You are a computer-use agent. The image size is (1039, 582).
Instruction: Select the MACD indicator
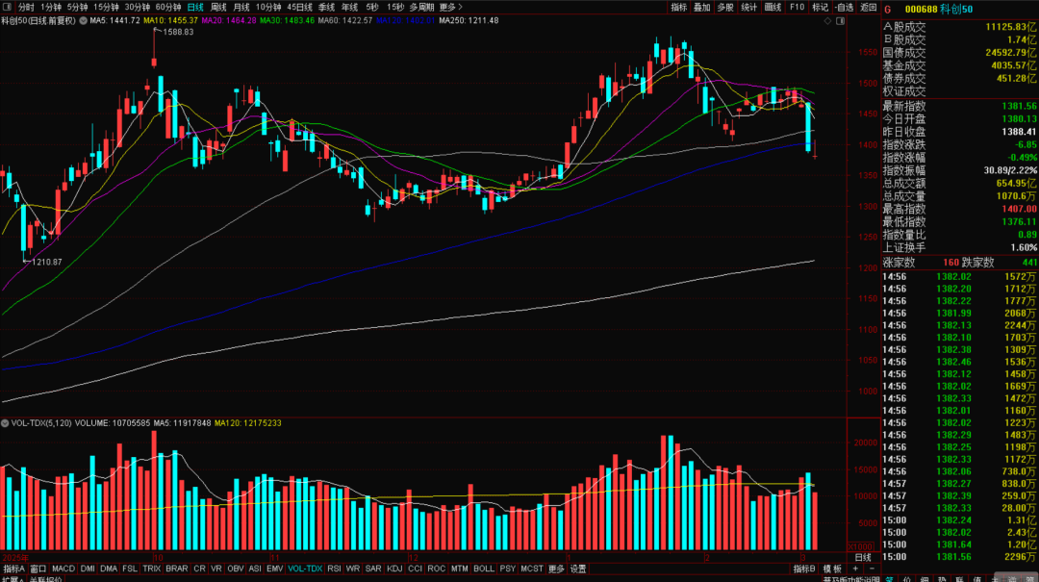coord(63,569)
